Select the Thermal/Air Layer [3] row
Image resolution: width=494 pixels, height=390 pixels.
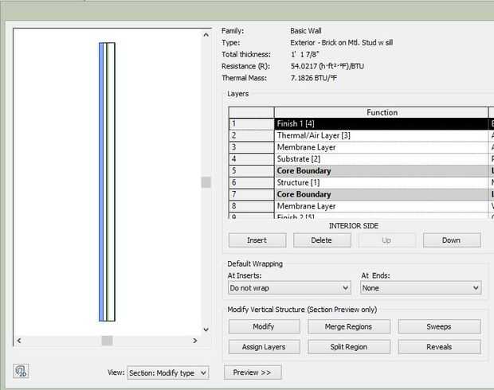click(x=381, y=135)
